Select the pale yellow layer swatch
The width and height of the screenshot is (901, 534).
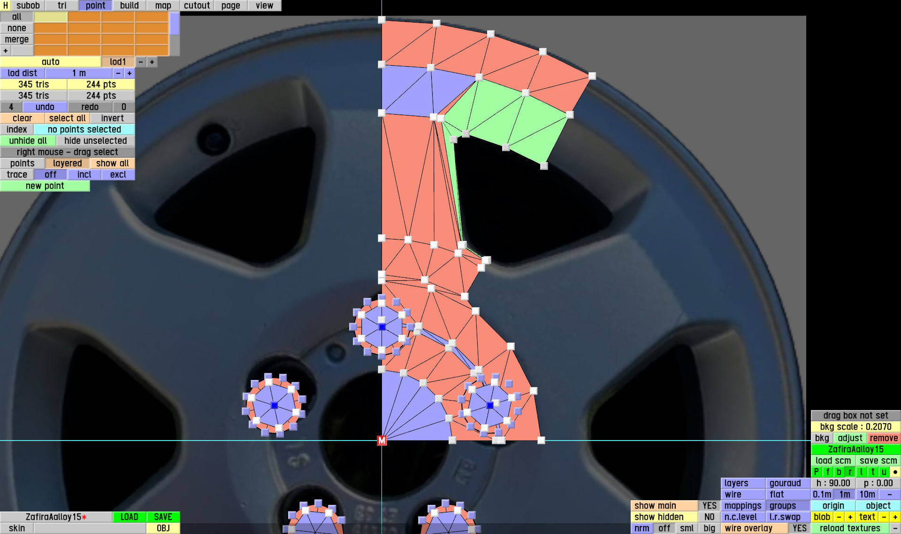click(51, 17)
